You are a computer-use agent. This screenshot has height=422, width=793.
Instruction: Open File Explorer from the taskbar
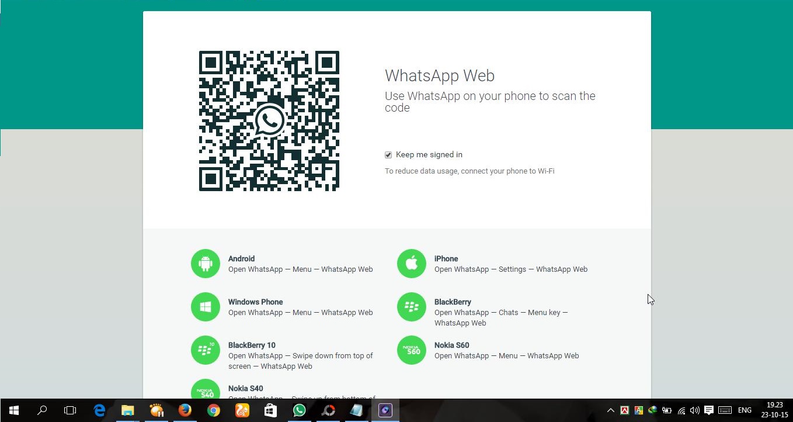coord(128,410)
